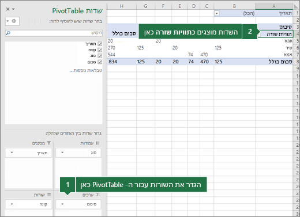Click the תאריך field label in field list

click(91, 44)
